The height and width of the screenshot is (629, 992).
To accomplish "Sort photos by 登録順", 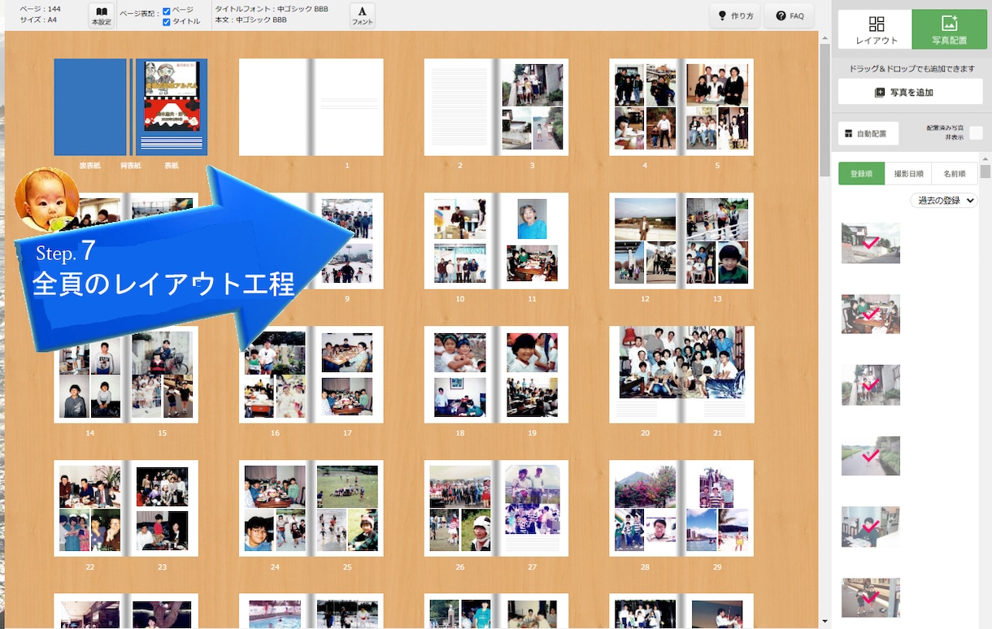I will point(861,173).
